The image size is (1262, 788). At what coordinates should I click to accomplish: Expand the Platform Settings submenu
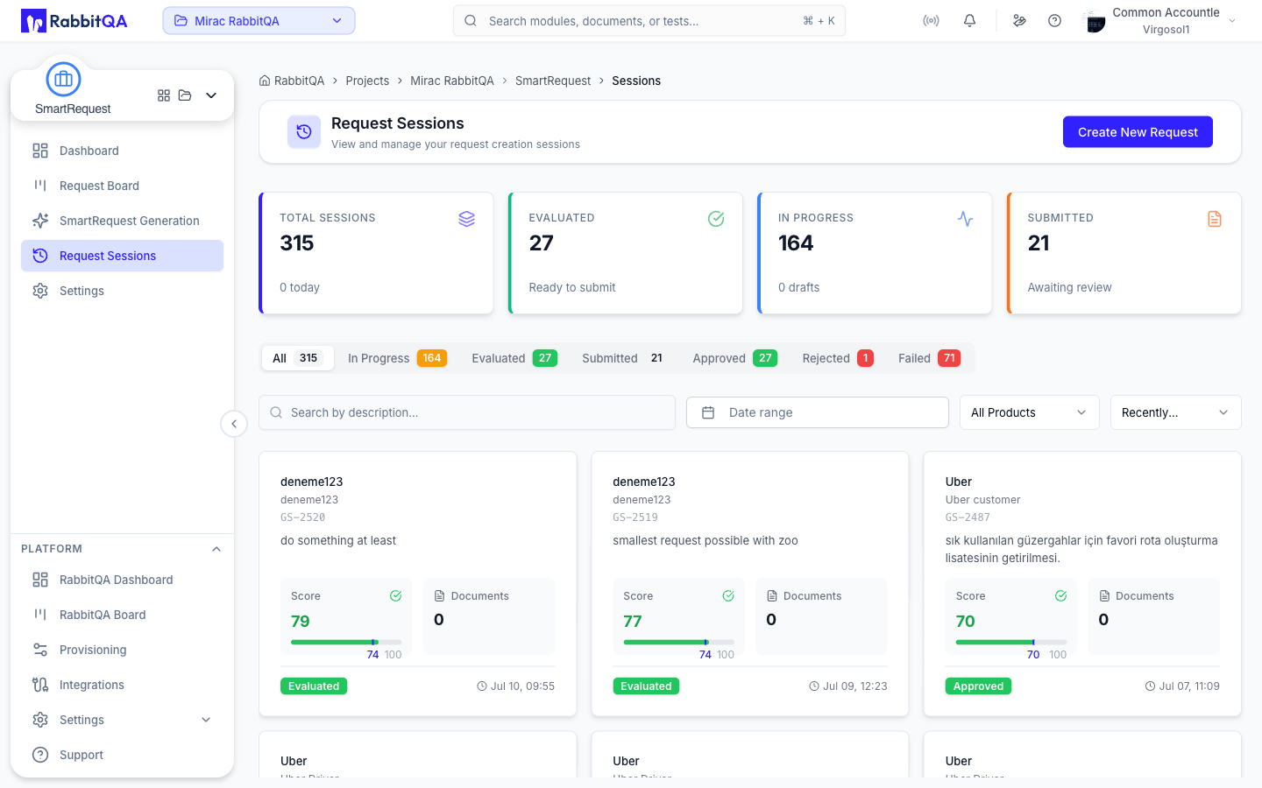206,720
